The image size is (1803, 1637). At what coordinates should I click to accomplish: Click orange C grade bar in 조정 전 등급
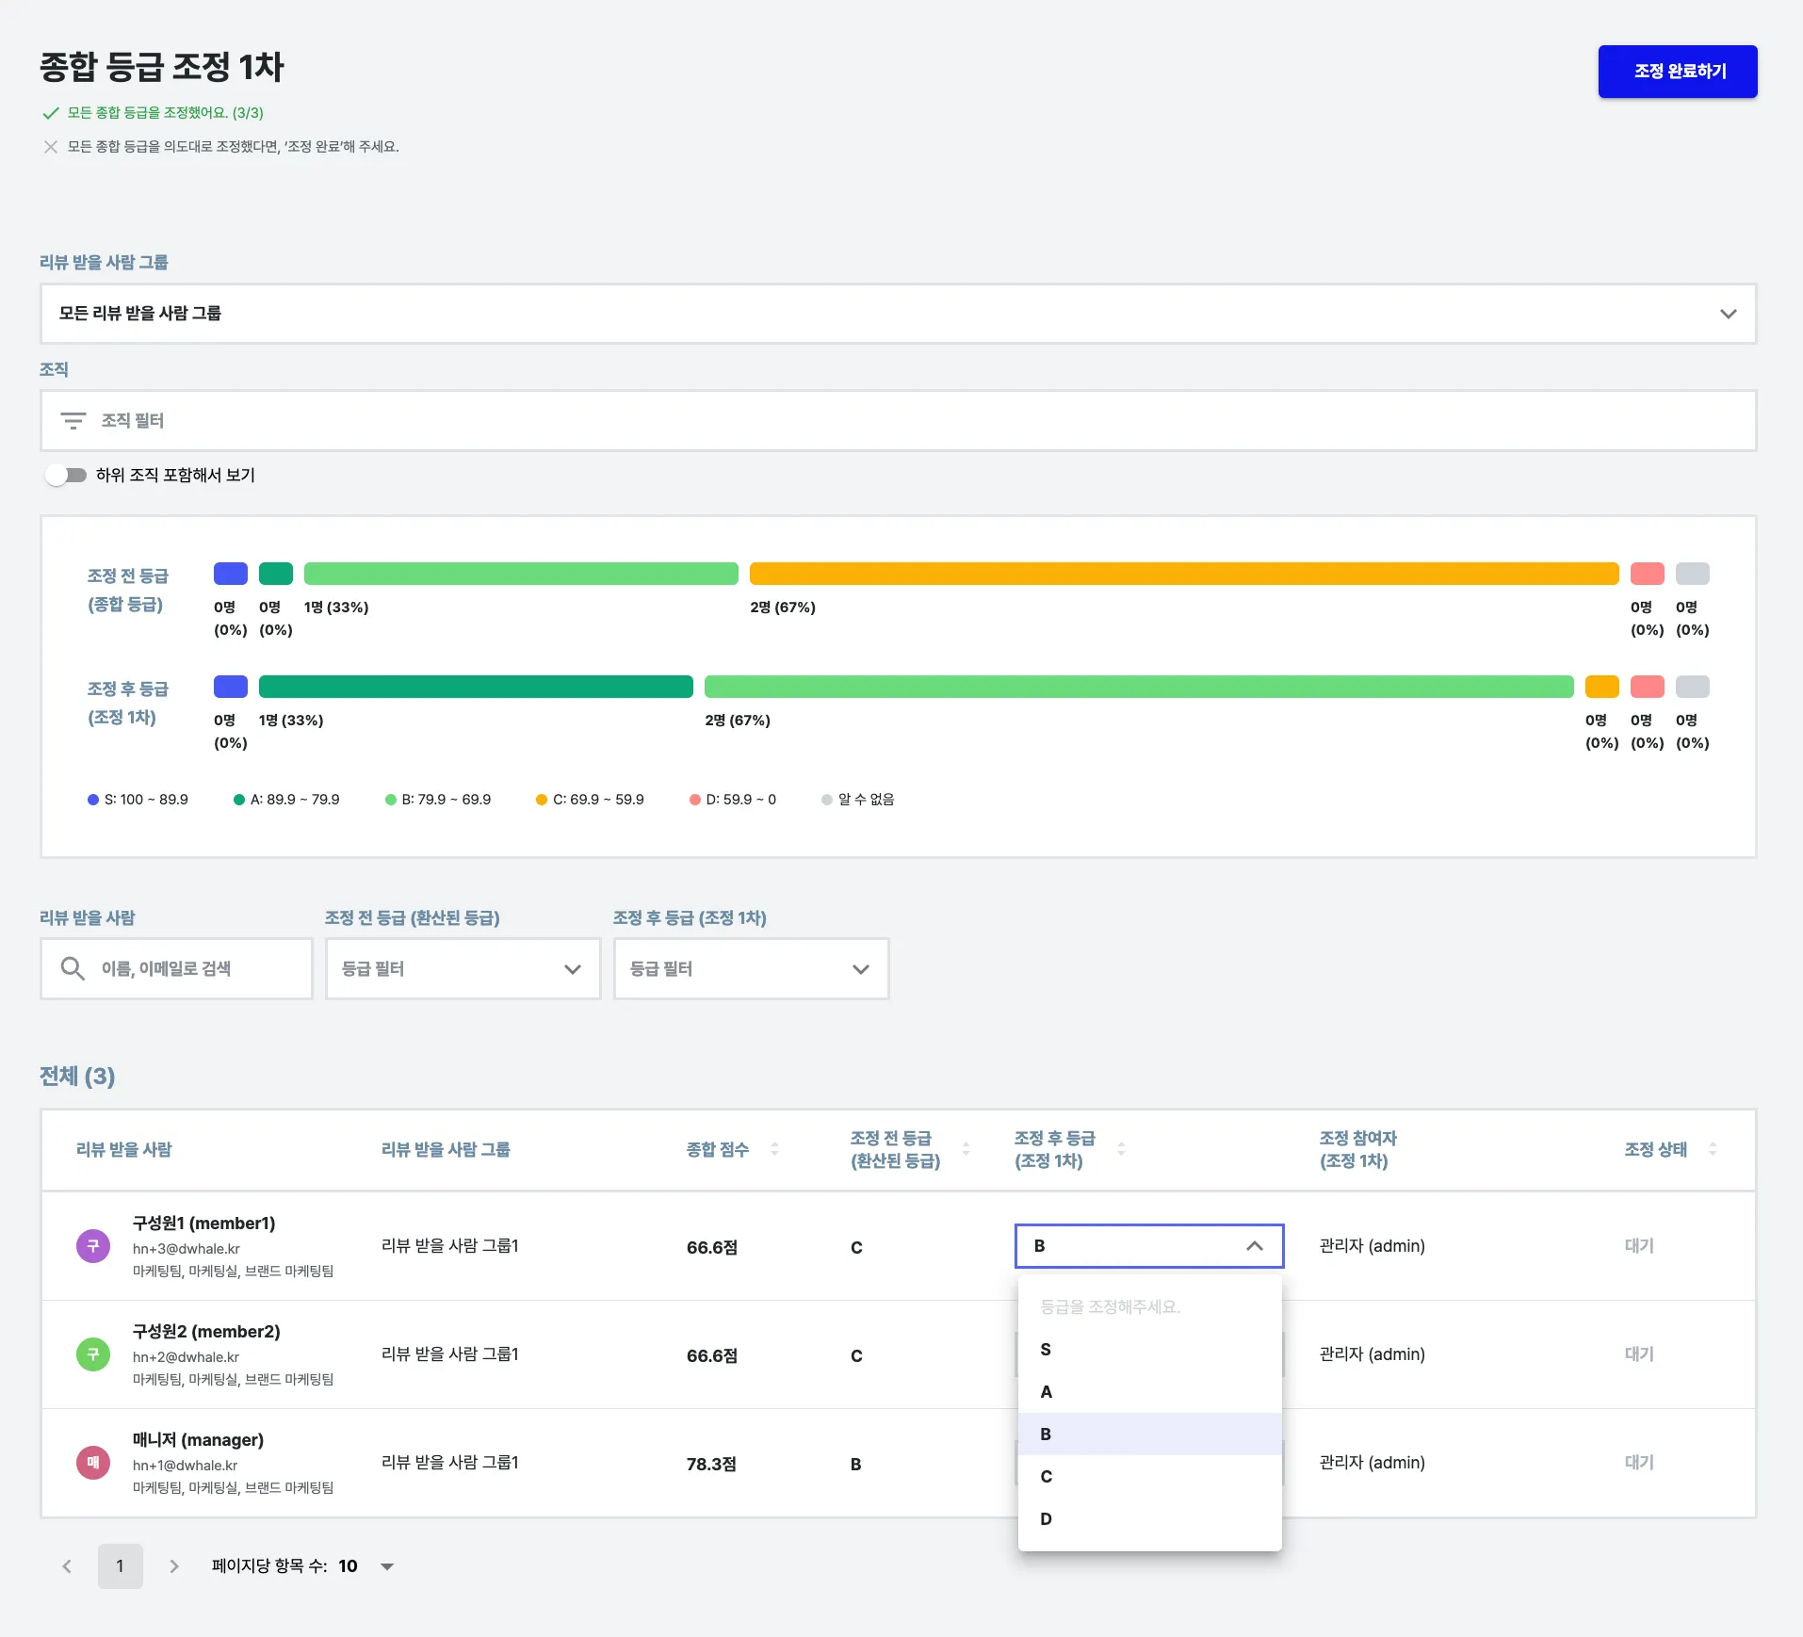pos(1183,574)
